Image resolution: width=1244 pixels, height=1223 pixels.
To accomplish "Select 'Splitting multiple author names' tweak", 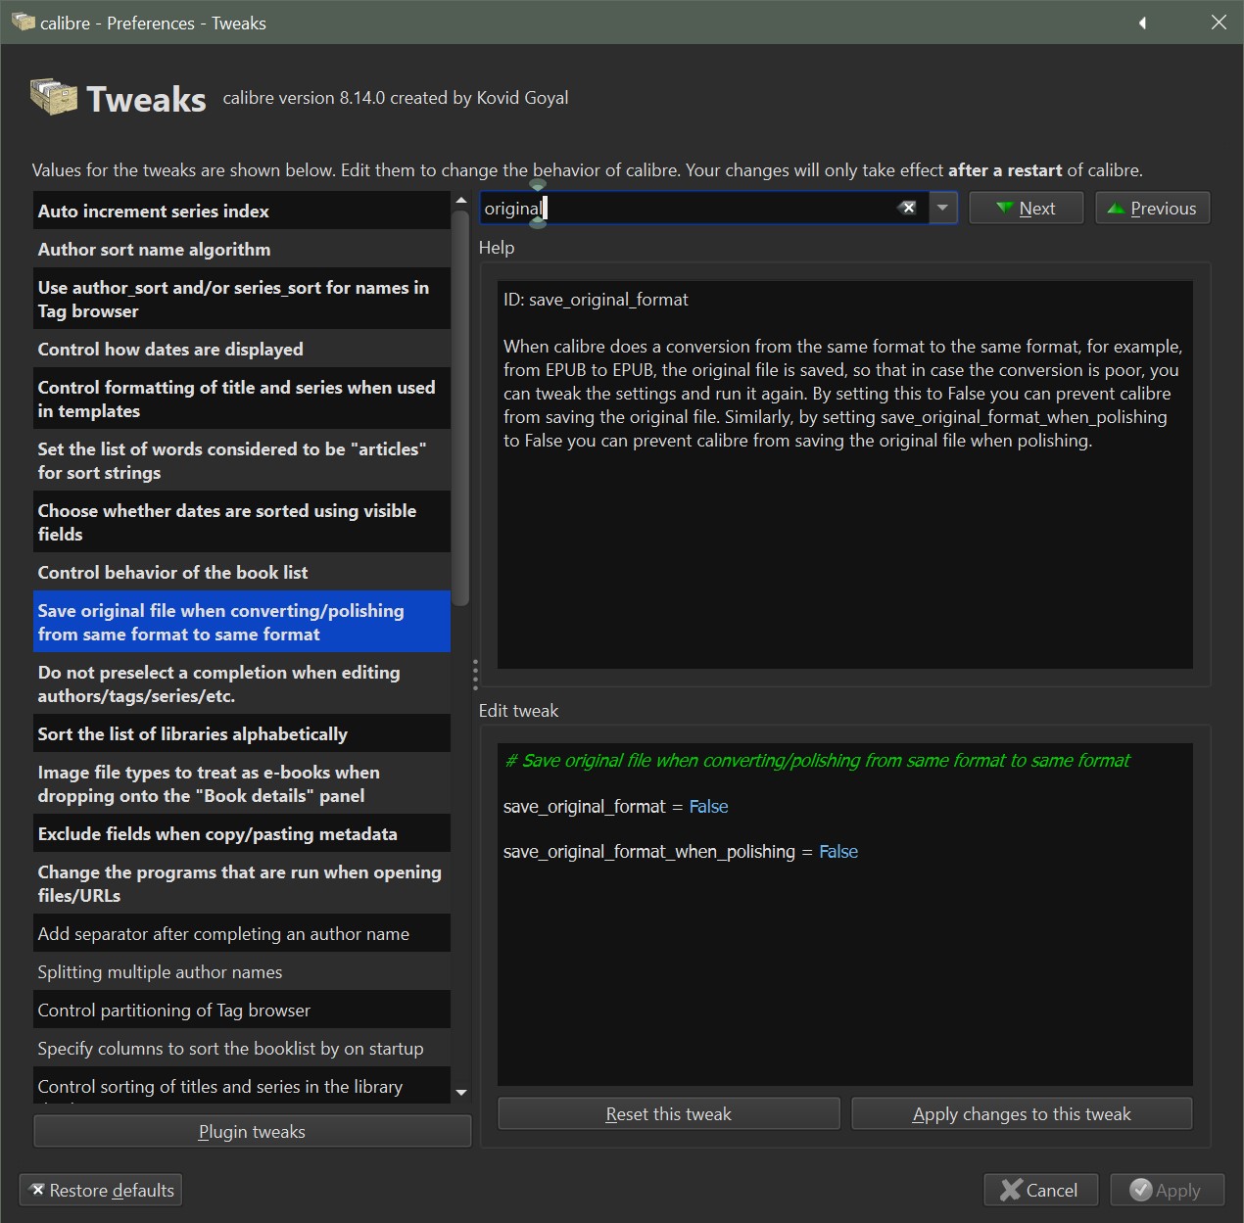I will click(242, 971).
